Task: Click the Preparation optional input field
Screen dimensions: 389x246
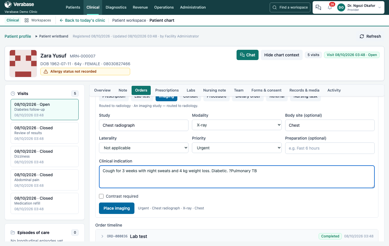Action: pyautogui.click(x=330, y=148)
